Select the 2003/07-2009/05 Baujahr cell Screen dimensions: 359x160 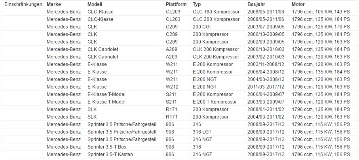[267, 27]
